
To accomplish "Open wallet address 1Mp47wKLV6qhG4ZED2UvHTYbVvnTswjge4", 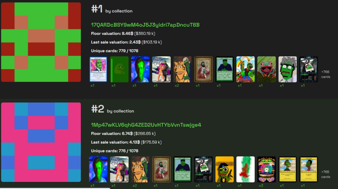I will click(146, 125).
